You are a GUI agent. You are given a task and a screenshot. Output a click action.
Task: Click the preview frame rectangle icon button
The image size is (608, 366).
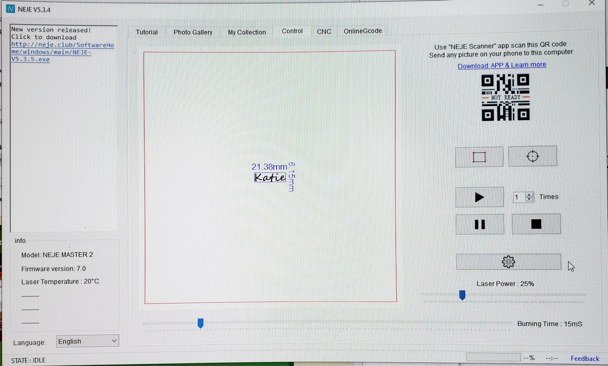[x=479, y=157]
